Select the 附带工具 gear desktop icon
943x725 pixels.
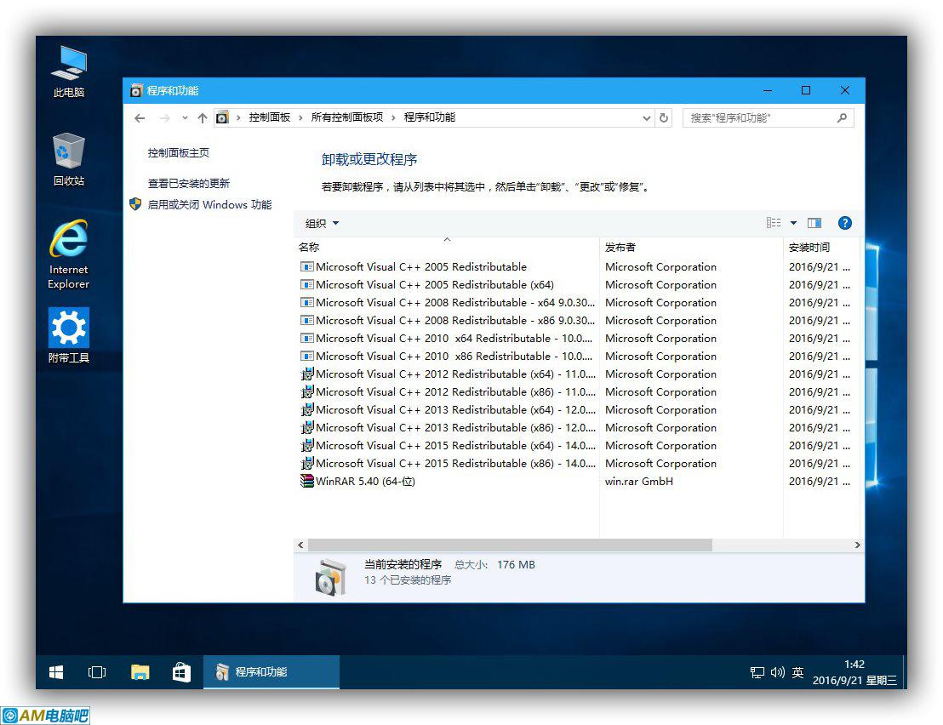tap(69, 335)
